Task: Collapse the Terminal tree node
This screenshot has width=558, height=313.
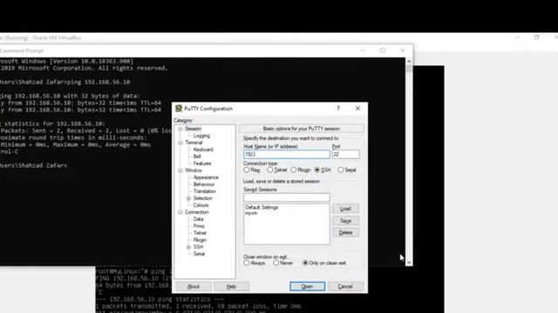Action: [x=180, y=143]
